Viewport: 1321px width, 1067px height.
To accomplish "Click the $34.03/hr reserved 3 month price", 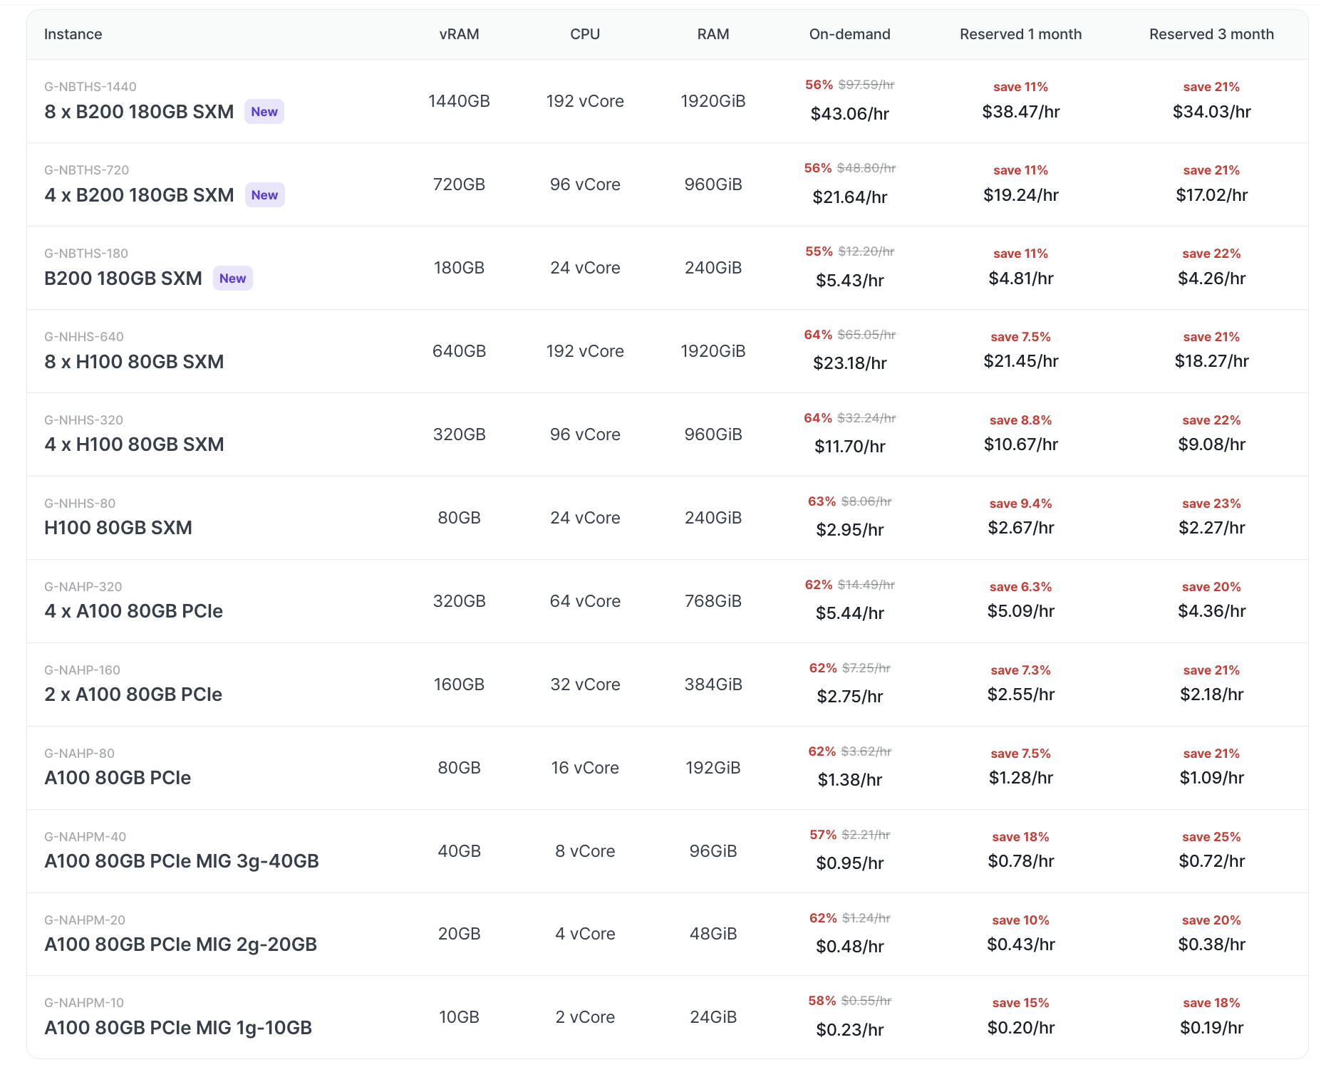I will pos(1211,112).
